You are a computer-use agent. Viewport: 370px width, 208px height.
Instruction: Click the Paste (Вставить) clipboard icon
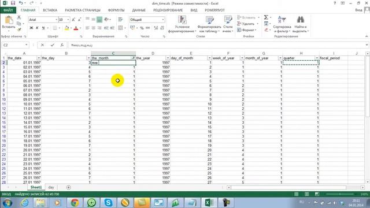pyautogui.click(x=9, y=20)
